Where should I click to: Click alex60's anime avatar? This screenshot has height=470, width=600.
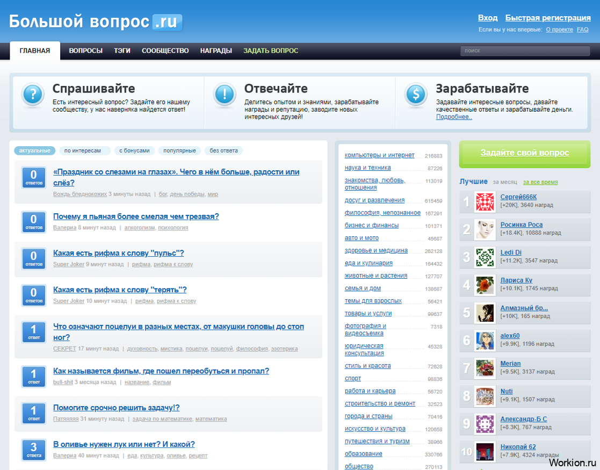485,341
